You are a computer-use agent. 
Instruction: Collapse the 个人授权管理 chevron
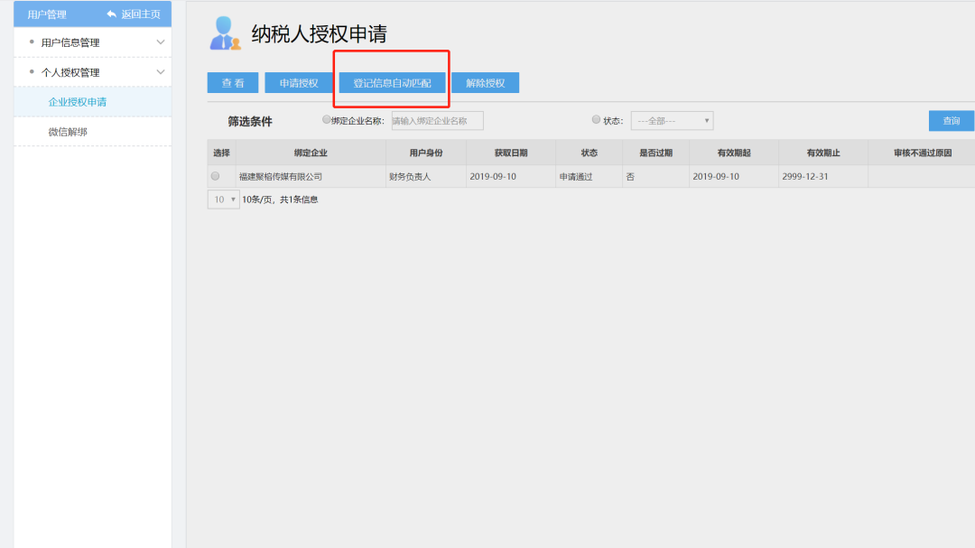(x=161, y=72)
